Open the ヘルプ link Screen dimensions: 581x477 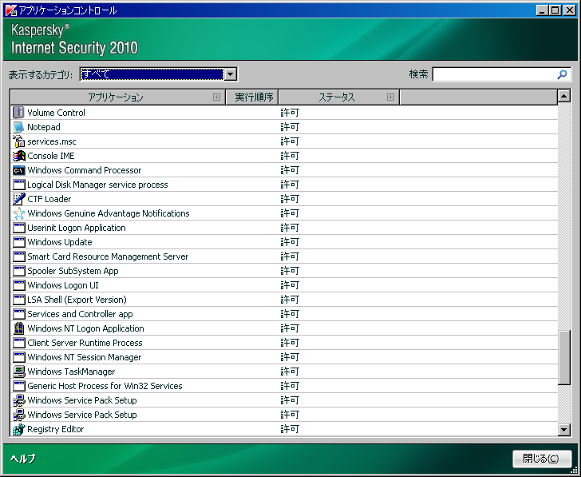point(23,459)
